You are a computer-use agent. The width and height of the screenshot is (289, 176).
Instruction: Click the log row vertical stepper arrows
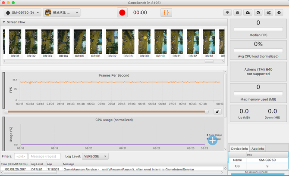[225, 168]
